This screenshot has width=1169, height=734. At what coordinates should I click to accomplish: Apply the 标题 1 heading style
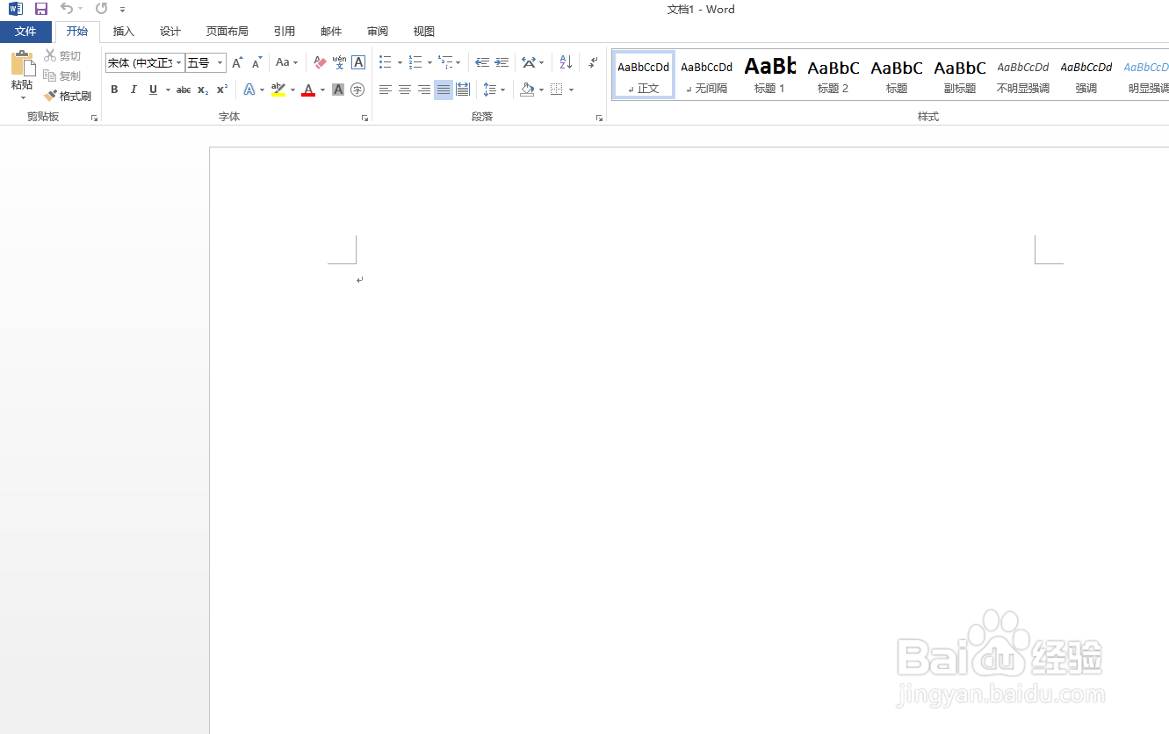(x=770, y=75)
